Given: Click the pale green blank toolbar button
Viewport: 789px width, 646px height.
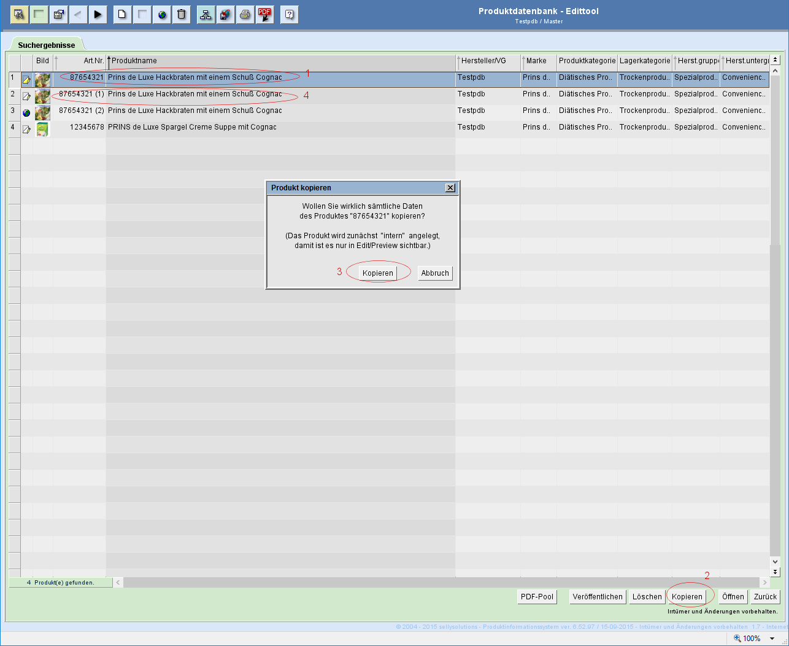Looking at the screenshot, I should point(39,14).
